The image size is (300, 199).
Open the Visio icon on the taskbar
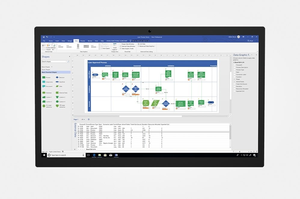point(116,155)
